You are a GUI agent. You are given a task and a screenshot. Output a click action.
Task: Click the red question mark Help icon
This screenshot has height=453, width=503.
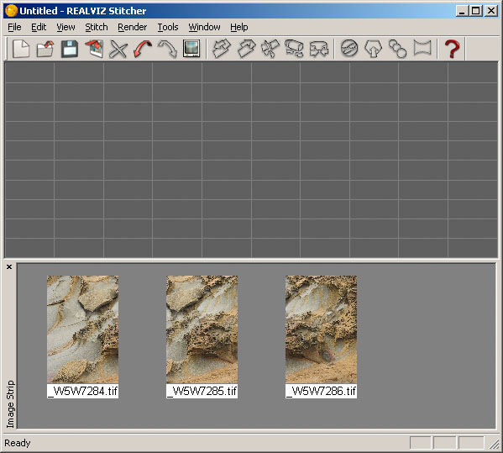[x=452, y=49]
